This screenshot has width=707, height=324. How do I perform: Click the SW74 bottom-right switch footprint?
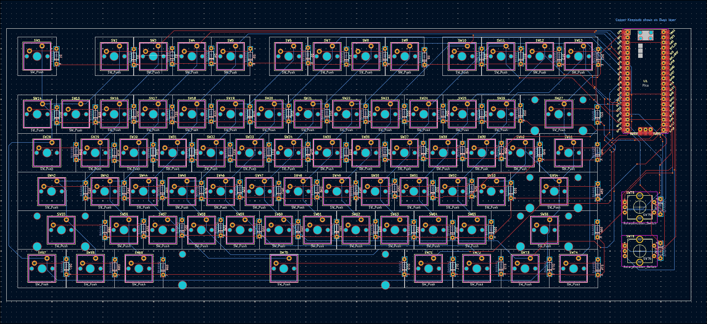point(573,269)
